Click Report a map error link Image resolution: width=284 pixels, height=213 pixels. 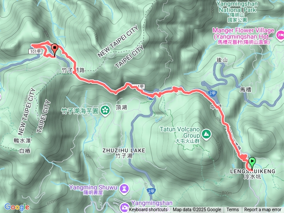point(262,210)
